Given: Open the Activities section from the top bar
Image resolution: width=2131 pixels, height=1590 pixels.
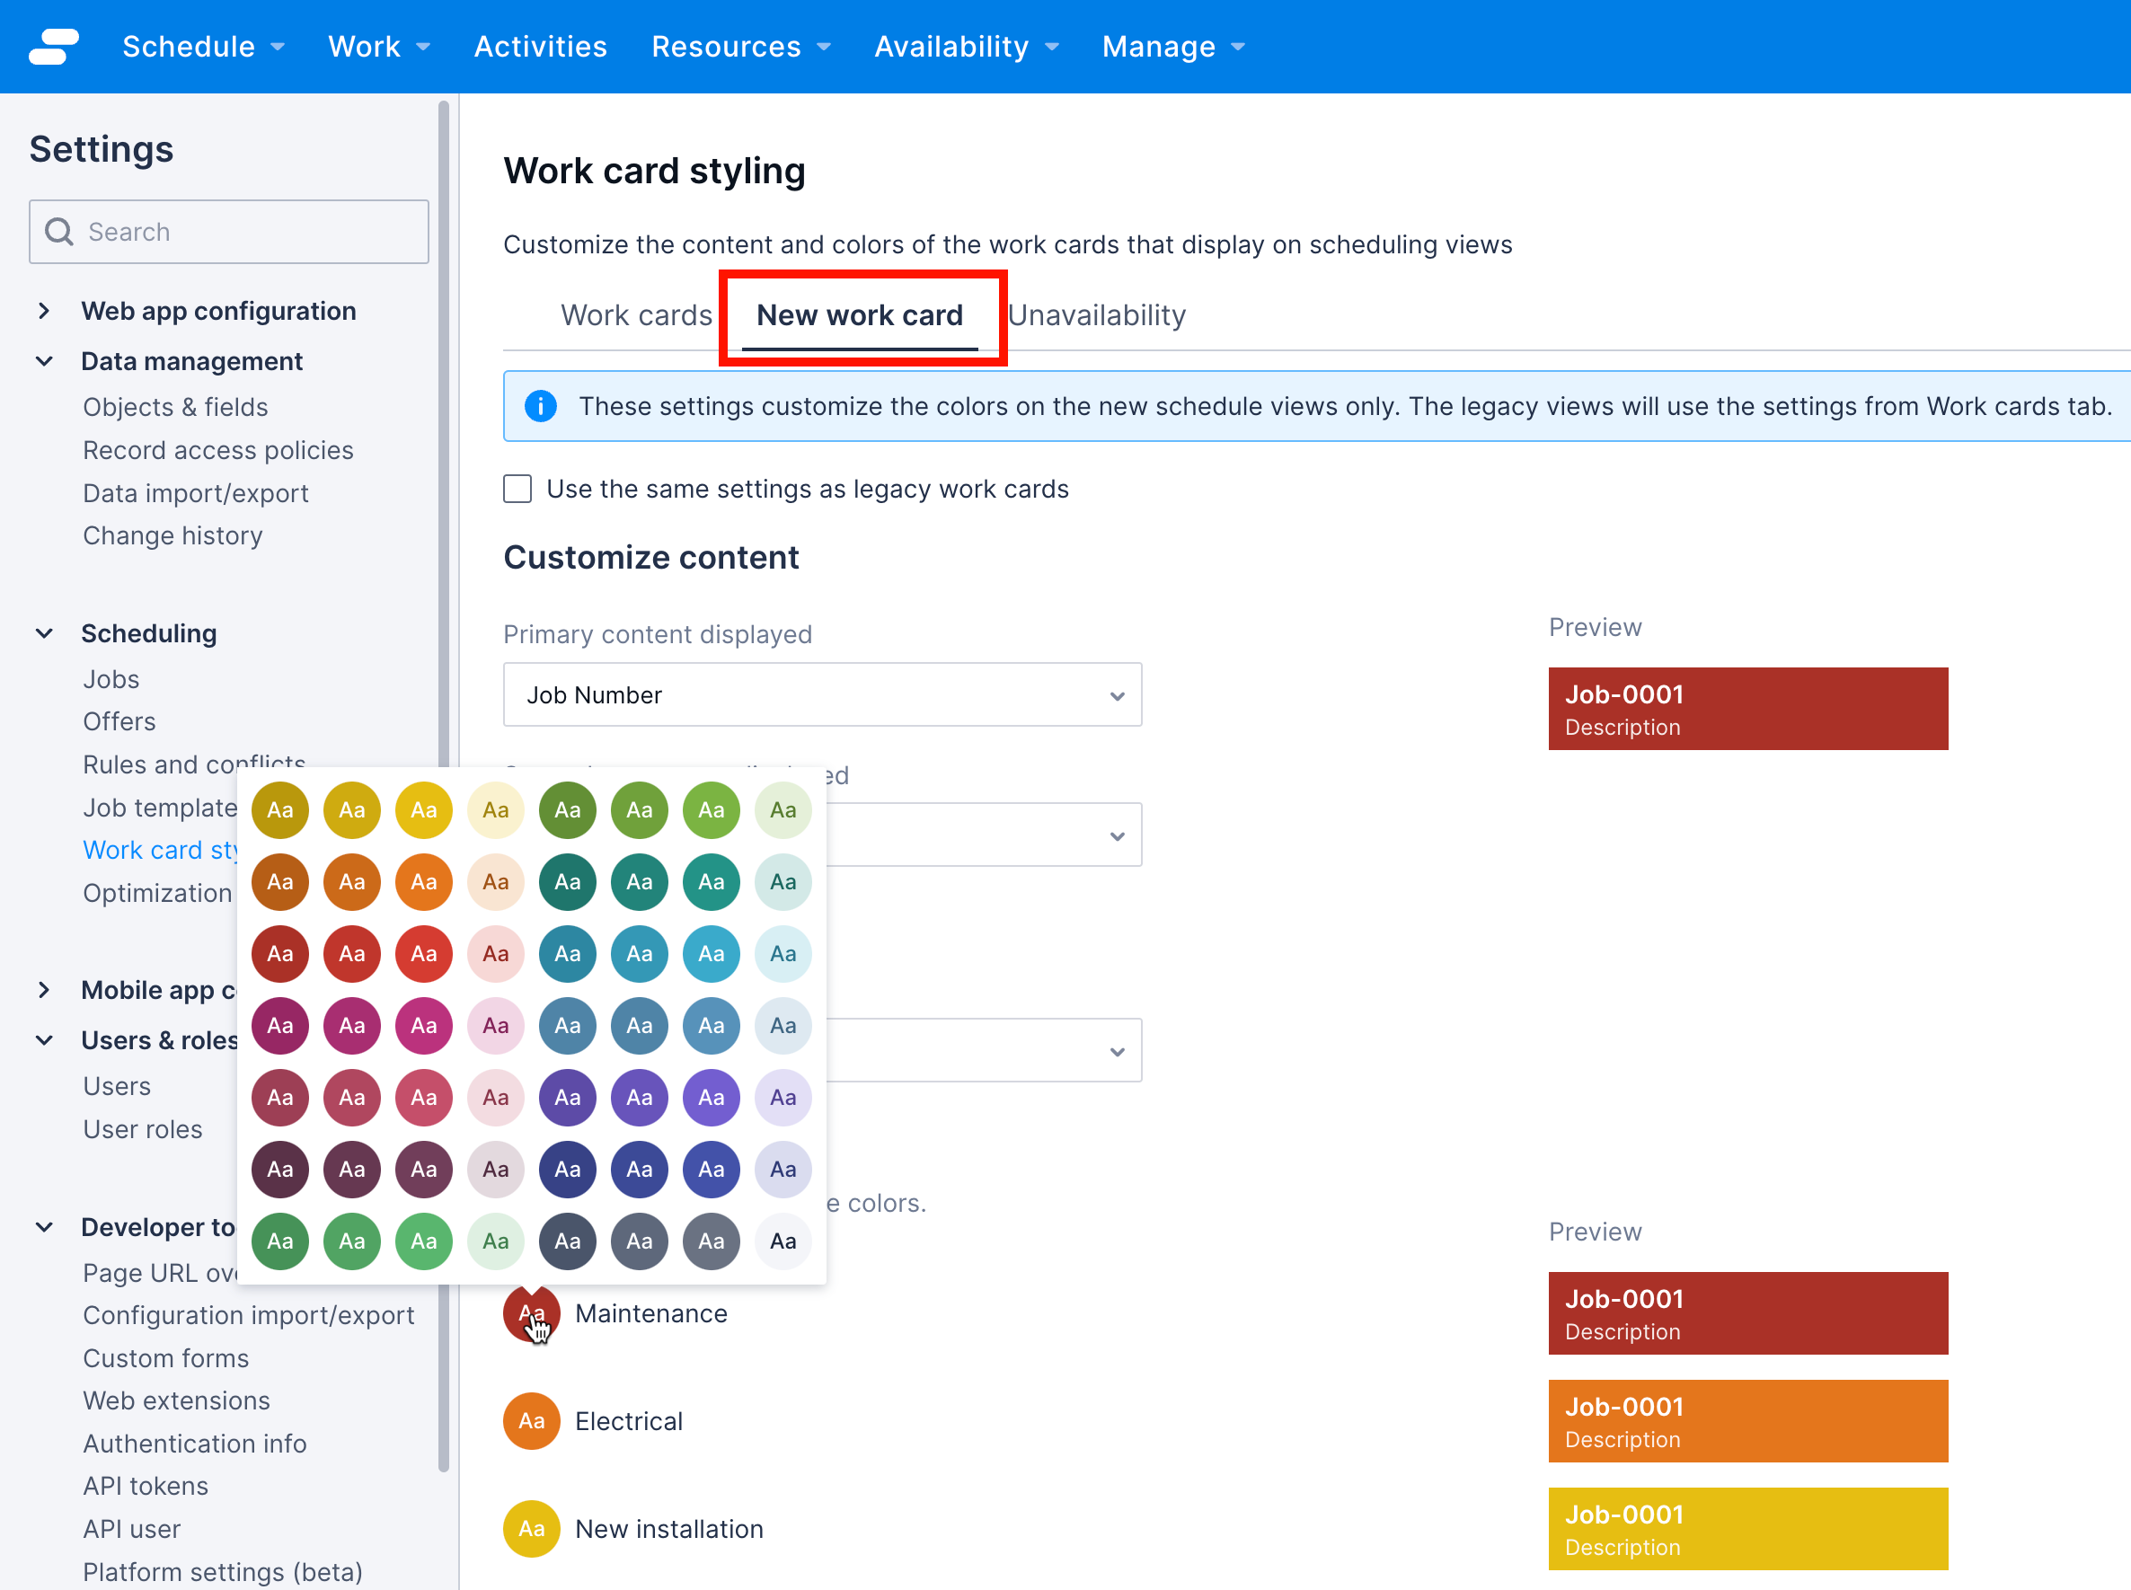Looking at the screenshot, I should 540,45.
